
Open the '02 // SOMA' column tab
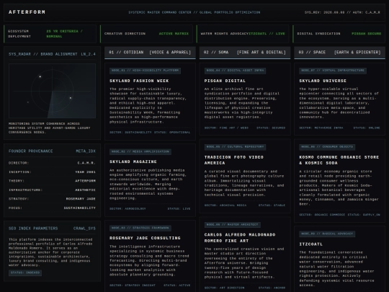pyautogui.click(x=245, y=53)
